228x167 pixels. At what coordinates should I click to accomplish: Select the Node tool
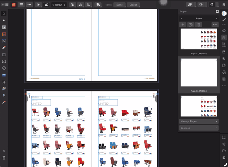(x=4, y=20)
